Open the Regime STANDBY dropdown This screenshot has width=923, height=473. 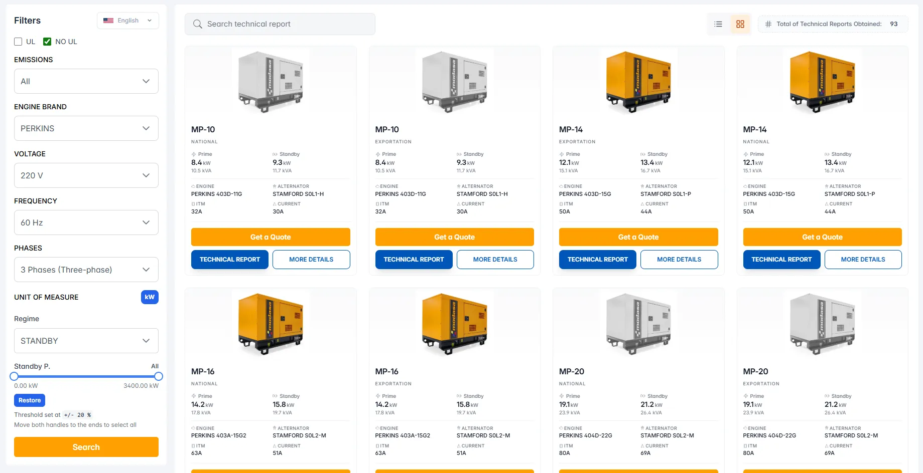[x=86, y=341]
